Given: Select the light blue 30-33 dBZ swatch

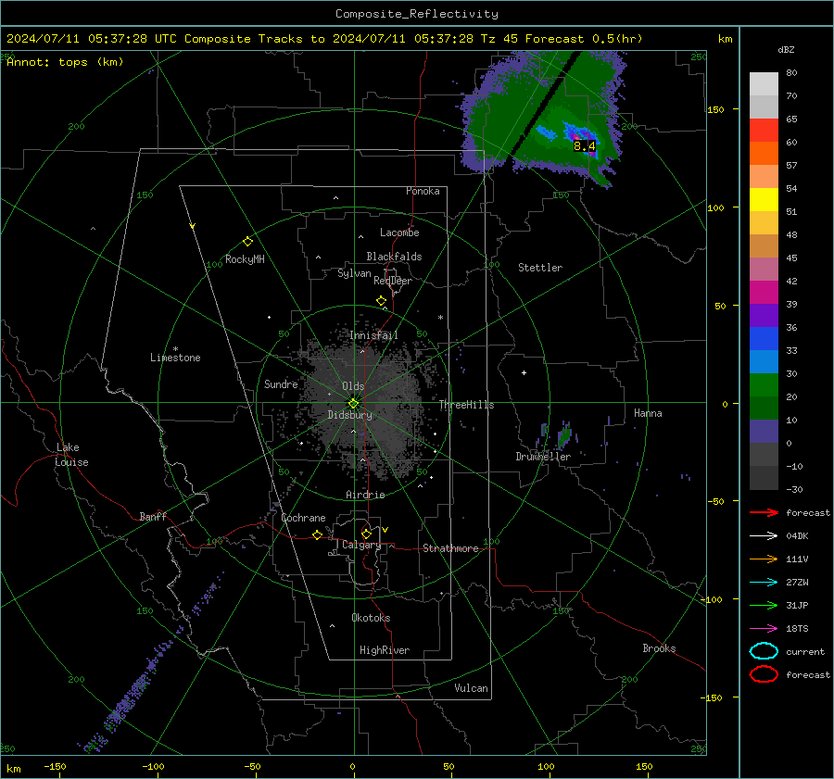Looking at the screenshot, I should pyautogui.click(x=764, y=362).
